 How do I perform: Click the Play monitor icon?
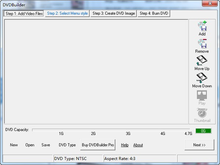202,95
